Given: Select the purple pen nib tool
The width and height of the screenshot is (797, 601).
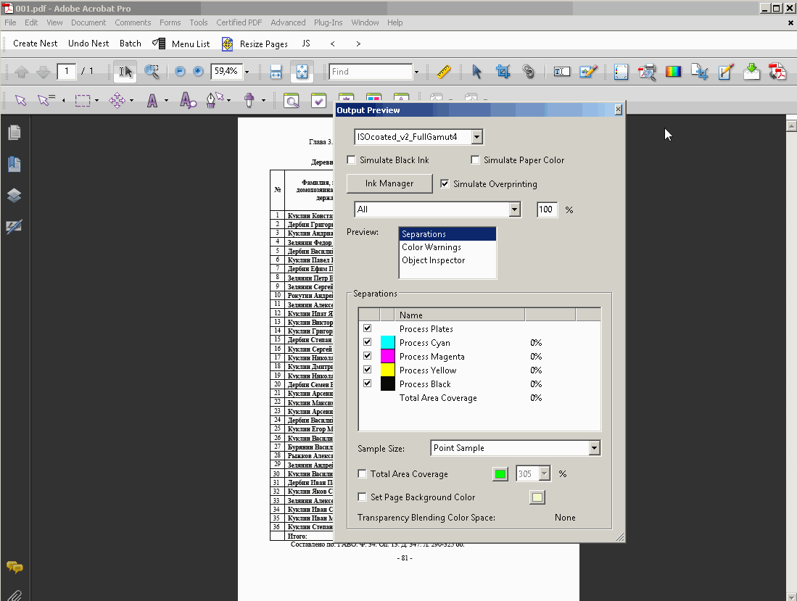Looking at the screenshot, I should [x=215, y=99].
